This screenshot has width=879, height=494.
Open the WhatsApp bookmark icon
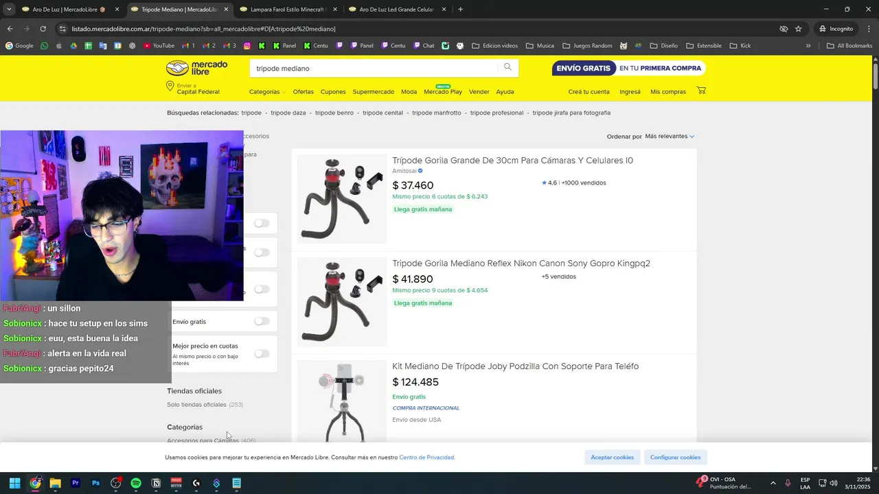click(45, 46)
